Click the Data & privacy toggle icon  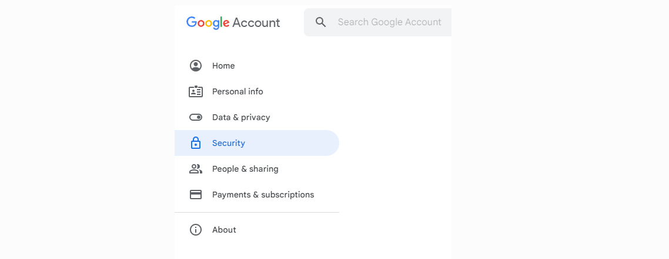click(x=196, y=117)
